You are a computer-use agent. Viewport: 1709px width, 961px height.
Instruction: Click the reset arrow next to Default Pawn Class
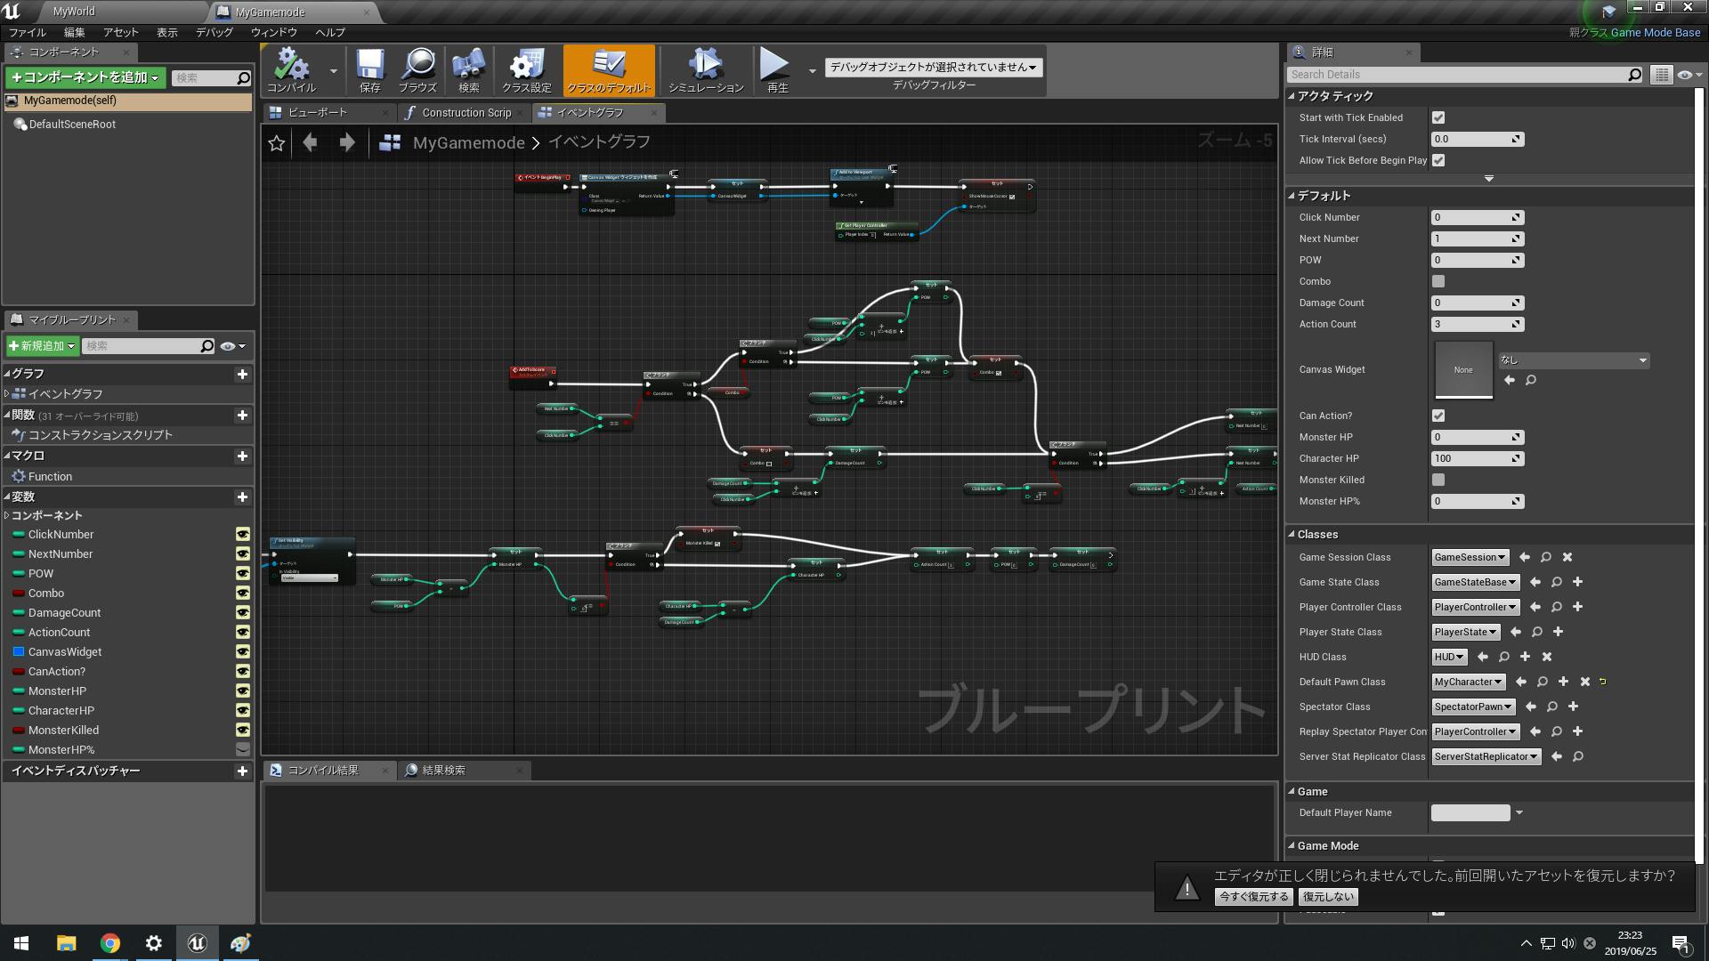point(1603,682)
